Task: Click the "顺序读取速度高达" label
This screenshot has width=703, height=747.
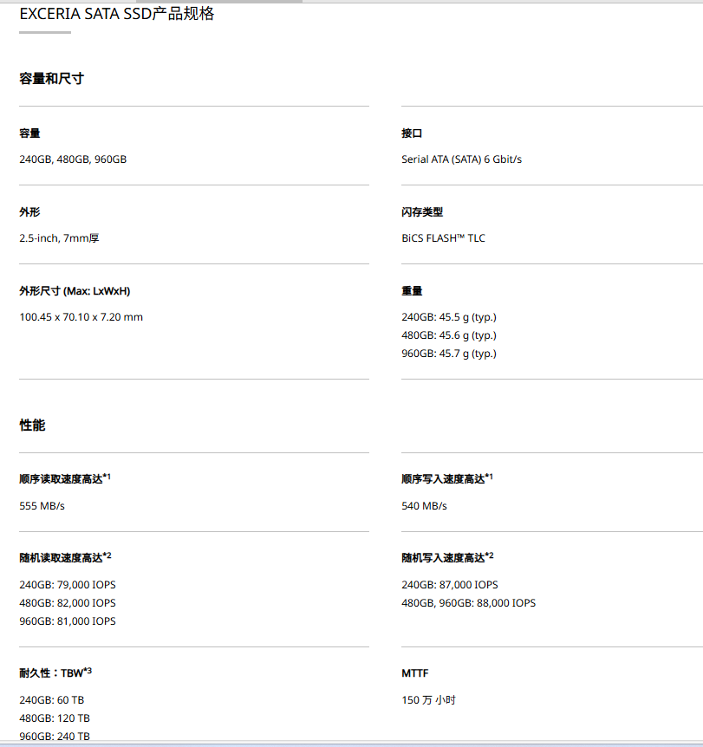Action: 61,479
